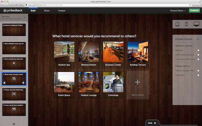Click 'Question settings' heading
This screenshot has width=202, height=126.
184,46
